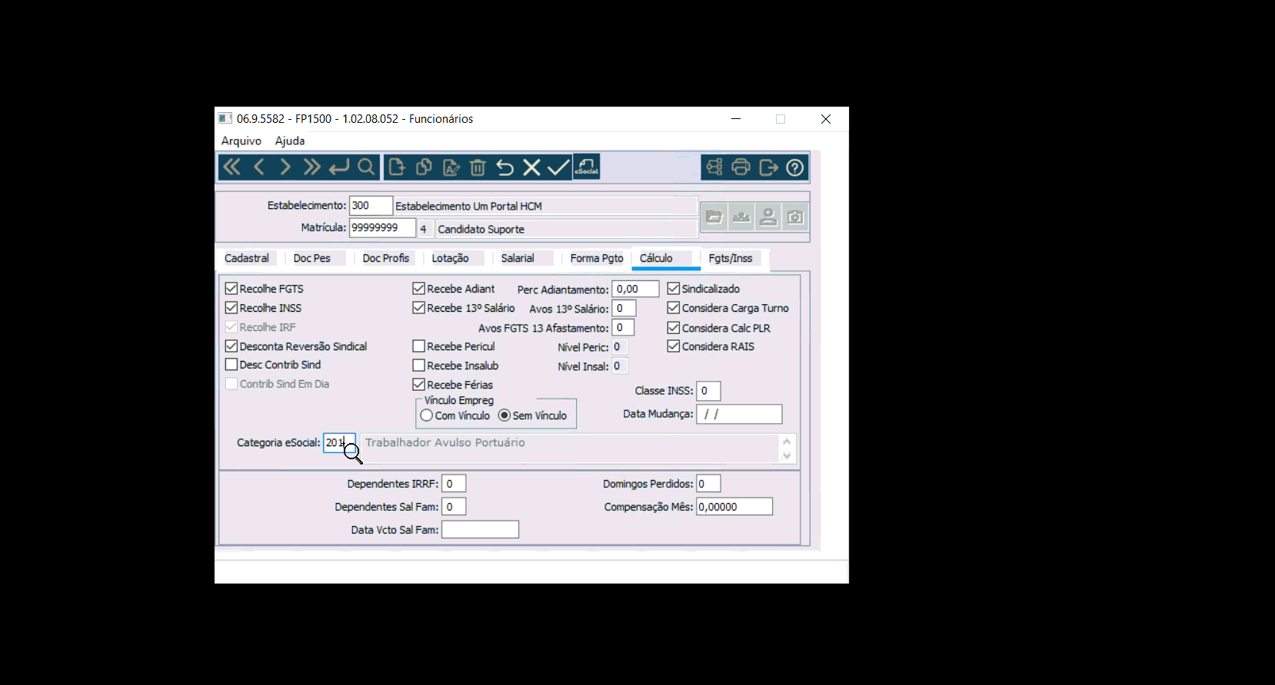Image resolution: width=1275 pixels, height=685 pixels.
Task: Toggle Recebe Adiant checkbox
Action: coord(419,289)
